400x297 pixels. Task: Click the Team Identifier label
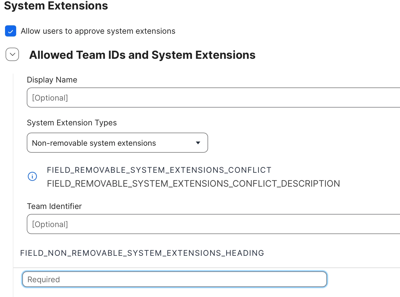click(54, 206)
